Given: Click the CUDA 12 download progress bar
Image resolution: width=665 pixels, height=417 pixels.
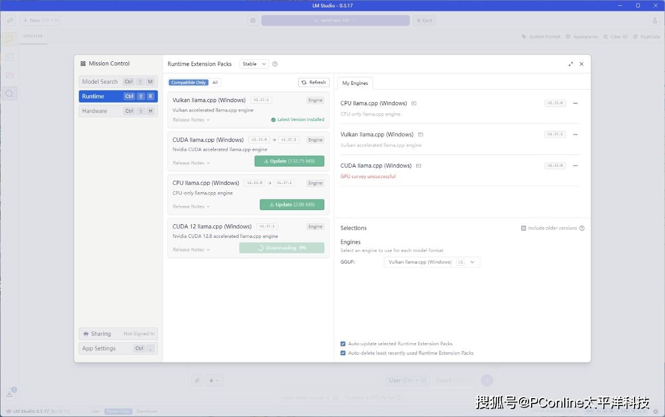Looking at the screenshot, I should click(282, 248).
